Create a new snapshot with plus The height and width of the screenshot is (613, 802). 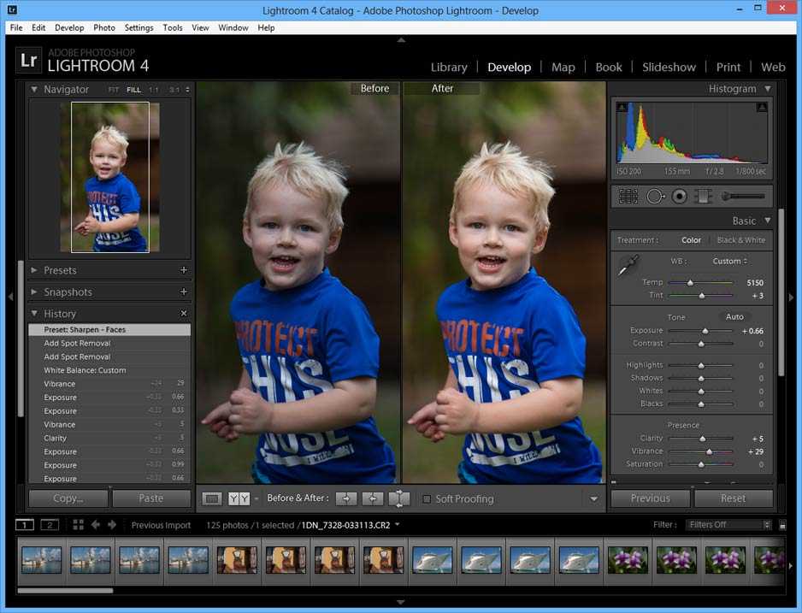[x=184, y=292]
